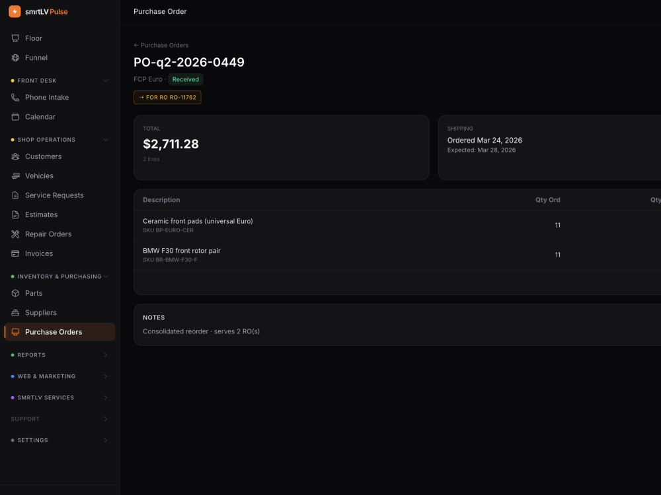Click the Consolidated reorder note text
Viewport: 661px width, 495px height.
[x=201, y=331]
